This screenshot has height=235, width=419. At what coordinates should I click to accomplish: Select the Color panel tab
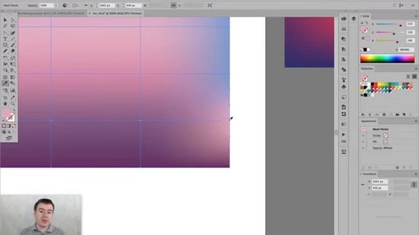[366, 16]
